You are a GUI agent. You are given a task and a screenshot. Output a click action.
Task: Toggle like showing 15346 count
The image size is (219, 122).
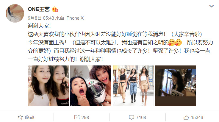click(x=193, y=117)
